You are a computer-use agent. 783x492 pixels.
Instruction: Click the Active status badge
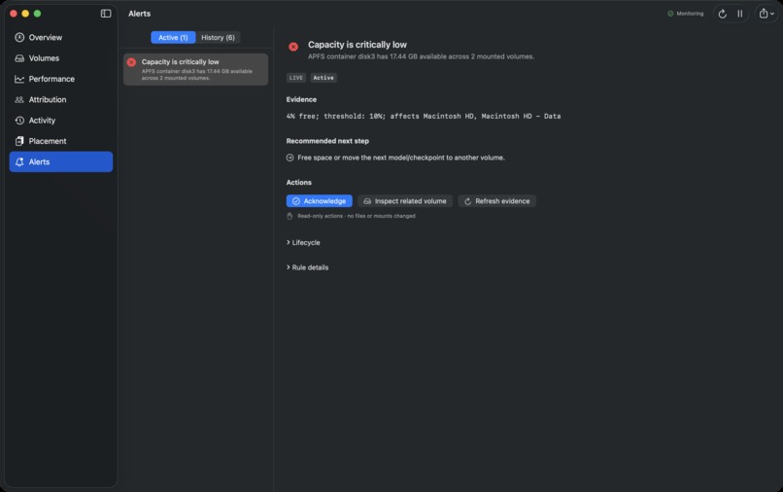(x=323, y=78)
